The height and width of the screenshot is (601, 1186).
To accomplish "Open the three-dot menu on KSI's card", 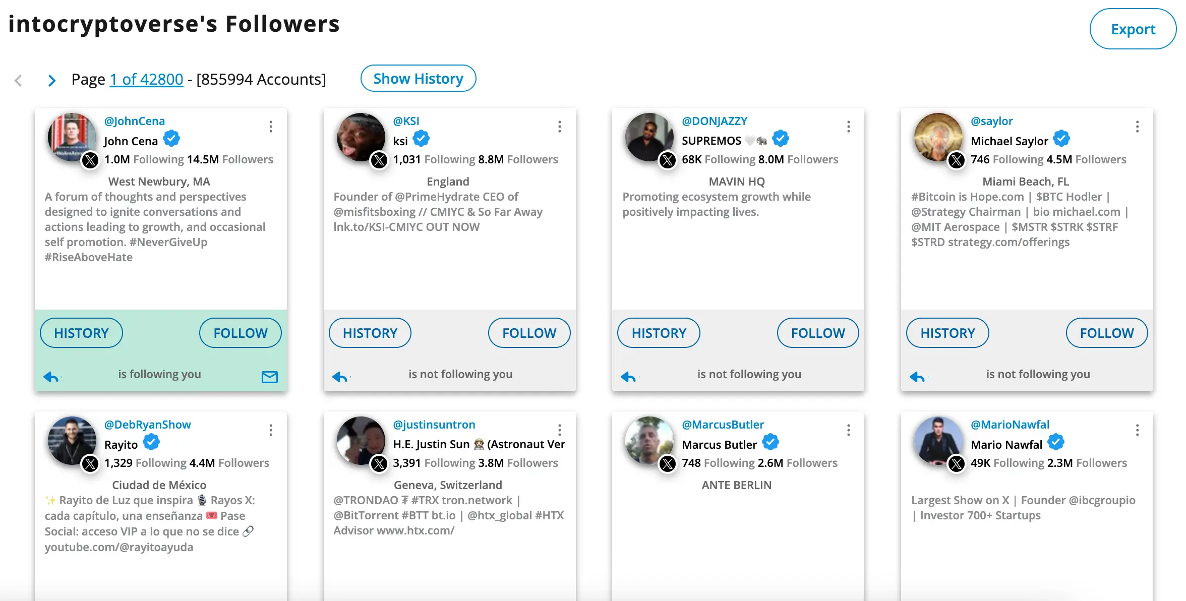I will pos(560,127).
